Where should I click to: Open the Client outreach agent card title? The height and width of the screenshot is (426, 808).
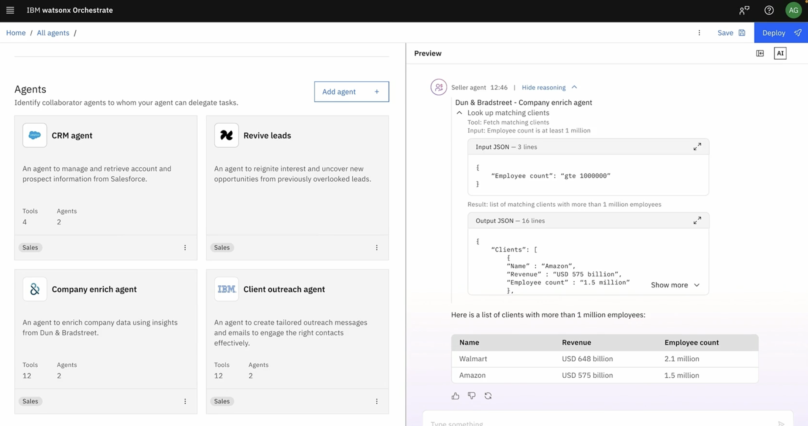point(284,289)
